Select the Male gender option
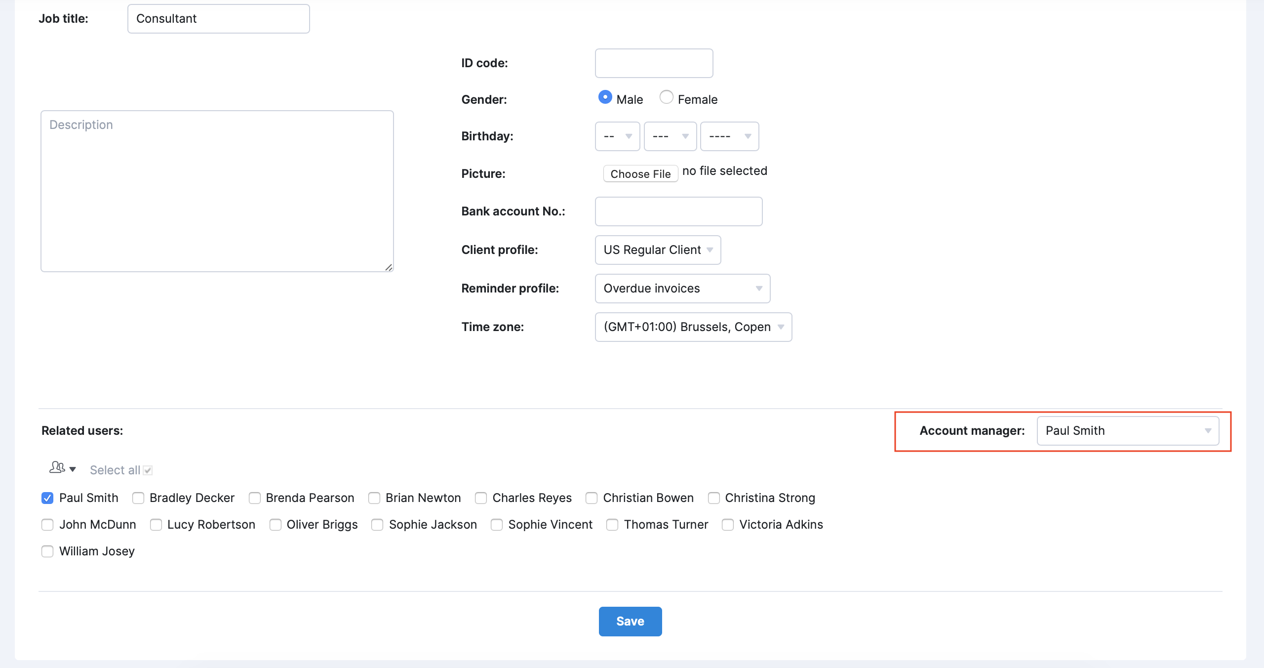This screenshot has height=668, width=1264. 605,97
